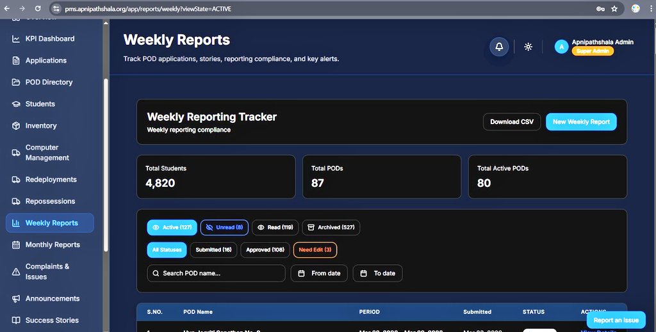Open Success Stories in the sidebar
Viewport: 656px width, 332px height.
click(x=50, y=320)
